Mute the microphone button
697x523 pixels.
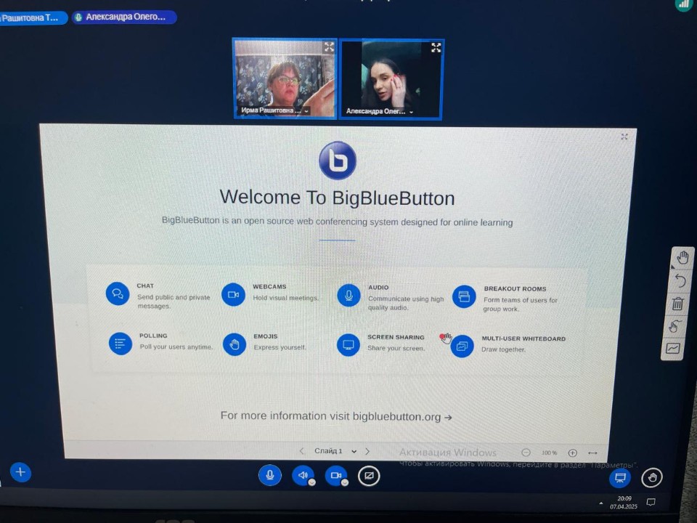tap(269, 475)
